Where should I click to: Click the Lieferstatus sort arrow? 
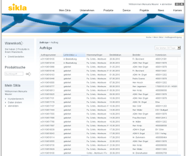click(76, 55)
